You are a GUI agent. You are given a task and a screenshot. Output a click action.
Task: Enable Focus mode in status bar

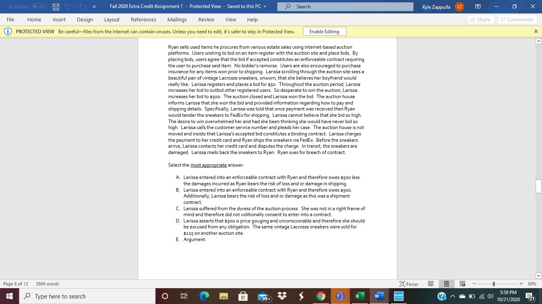click(x=409, y=284)
